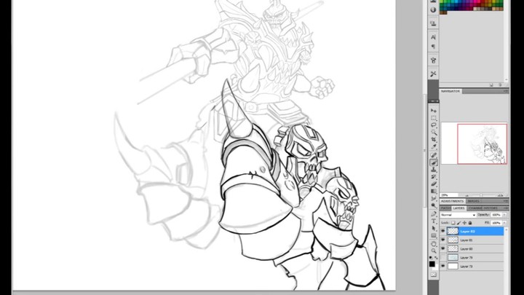Viewport: 524px width, 295px height.
Task: Select the Rectangle shape tool
Action: tap(434, 235)
